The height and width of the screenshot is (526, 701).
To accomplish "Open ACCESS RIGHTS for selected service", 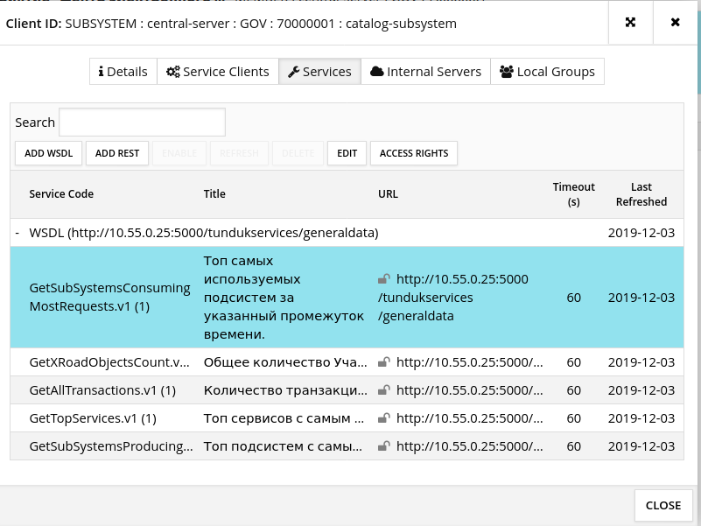I will point(414,153).
